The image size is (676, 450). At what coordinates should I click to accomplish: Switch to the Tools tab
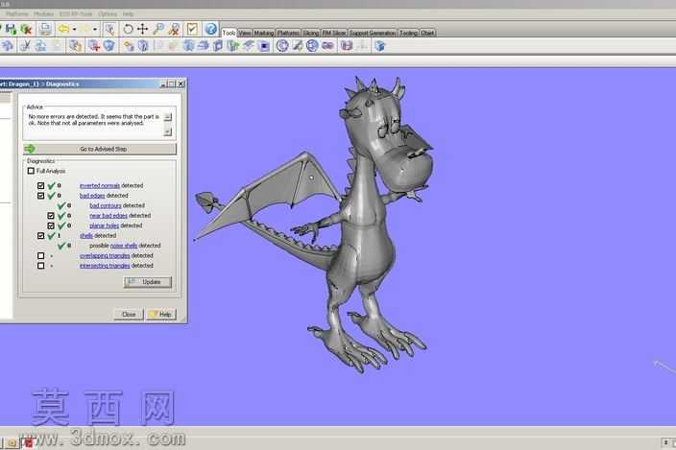[229, 33]
